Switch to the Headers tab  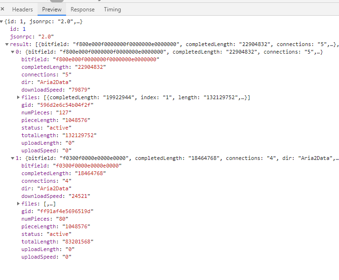click(x=22, y=9)
